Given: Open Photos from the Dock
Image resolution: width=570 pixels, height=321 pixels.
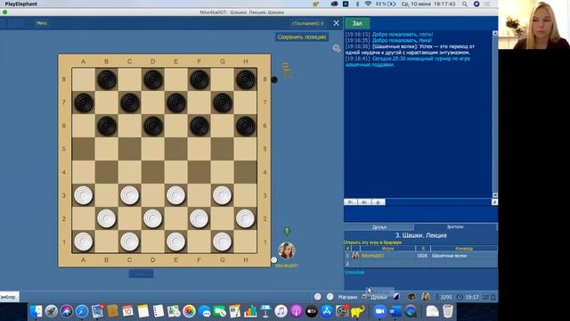Looking at the screenshot, I should pos(189,311).
